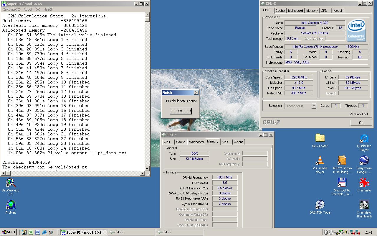Click Super PI vertical scrollbar down arrow
Screen dimensions: 377x236
(x=148, y=168)
